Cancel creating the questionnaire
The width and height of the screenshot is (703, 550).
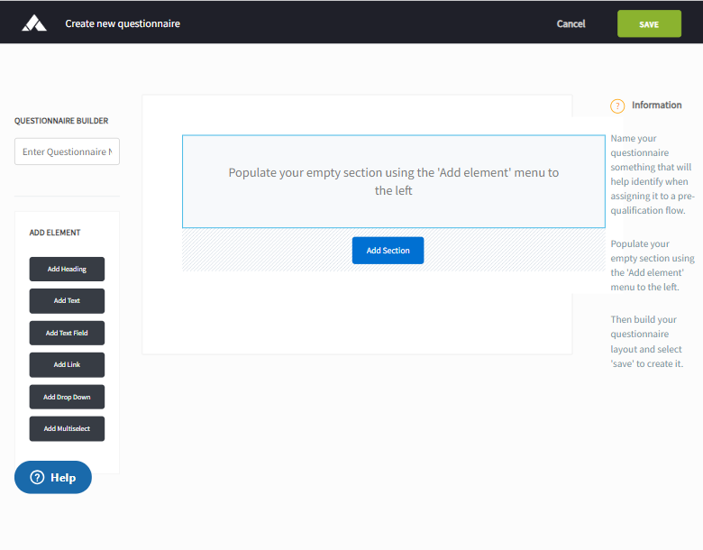[x=571, y=23]
